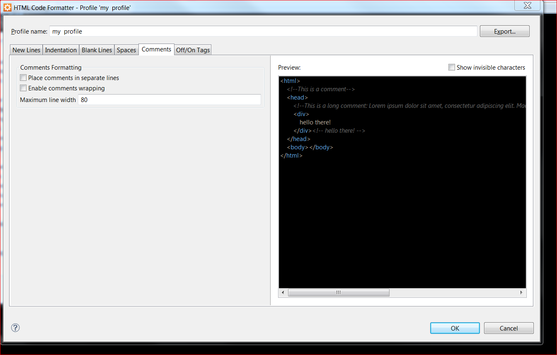This screenshot has width=557, height=355.
Task: Check Show invisible characters
Action: [x=452, y=67]
